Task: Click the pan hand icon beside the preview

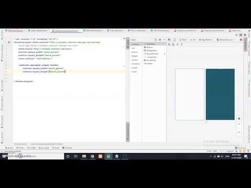Action: coord(239,119)
